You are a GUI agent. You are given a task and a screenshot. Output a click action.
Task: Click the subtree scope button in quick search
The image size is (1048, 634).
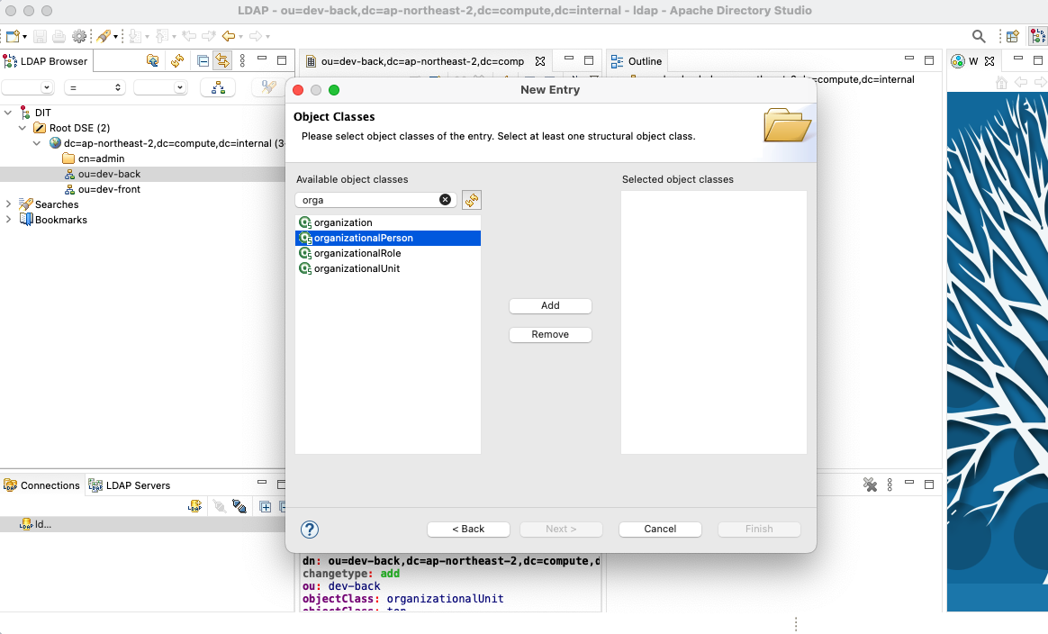coord(218,87)
